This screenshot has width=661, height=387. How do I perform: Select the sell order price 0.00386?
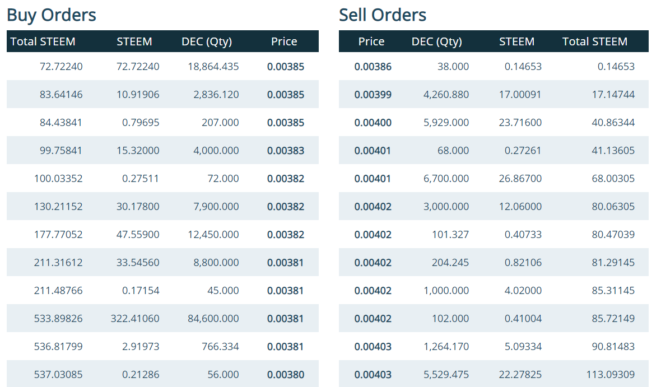(373, 66)
